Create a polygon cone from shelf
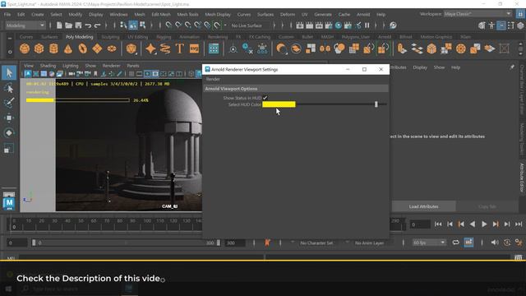Viewport: 526px width, 296px height. (67, 49)
